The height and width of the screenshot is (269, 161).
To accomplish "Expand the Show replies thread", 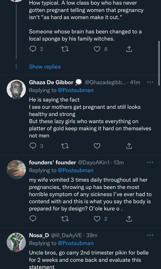I will (x=45, y=67).
